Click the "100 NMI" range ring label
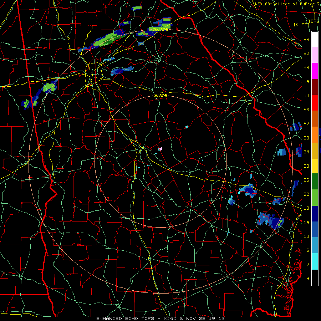This screenshot has width=321, height=321. click(160, 29)
